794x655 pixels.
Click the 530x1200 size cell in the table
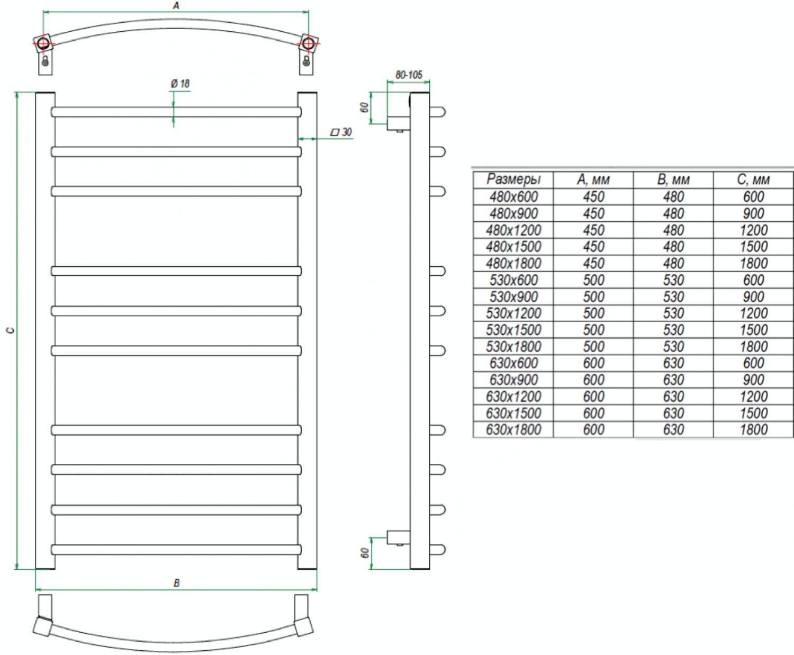tap(513, 313)
